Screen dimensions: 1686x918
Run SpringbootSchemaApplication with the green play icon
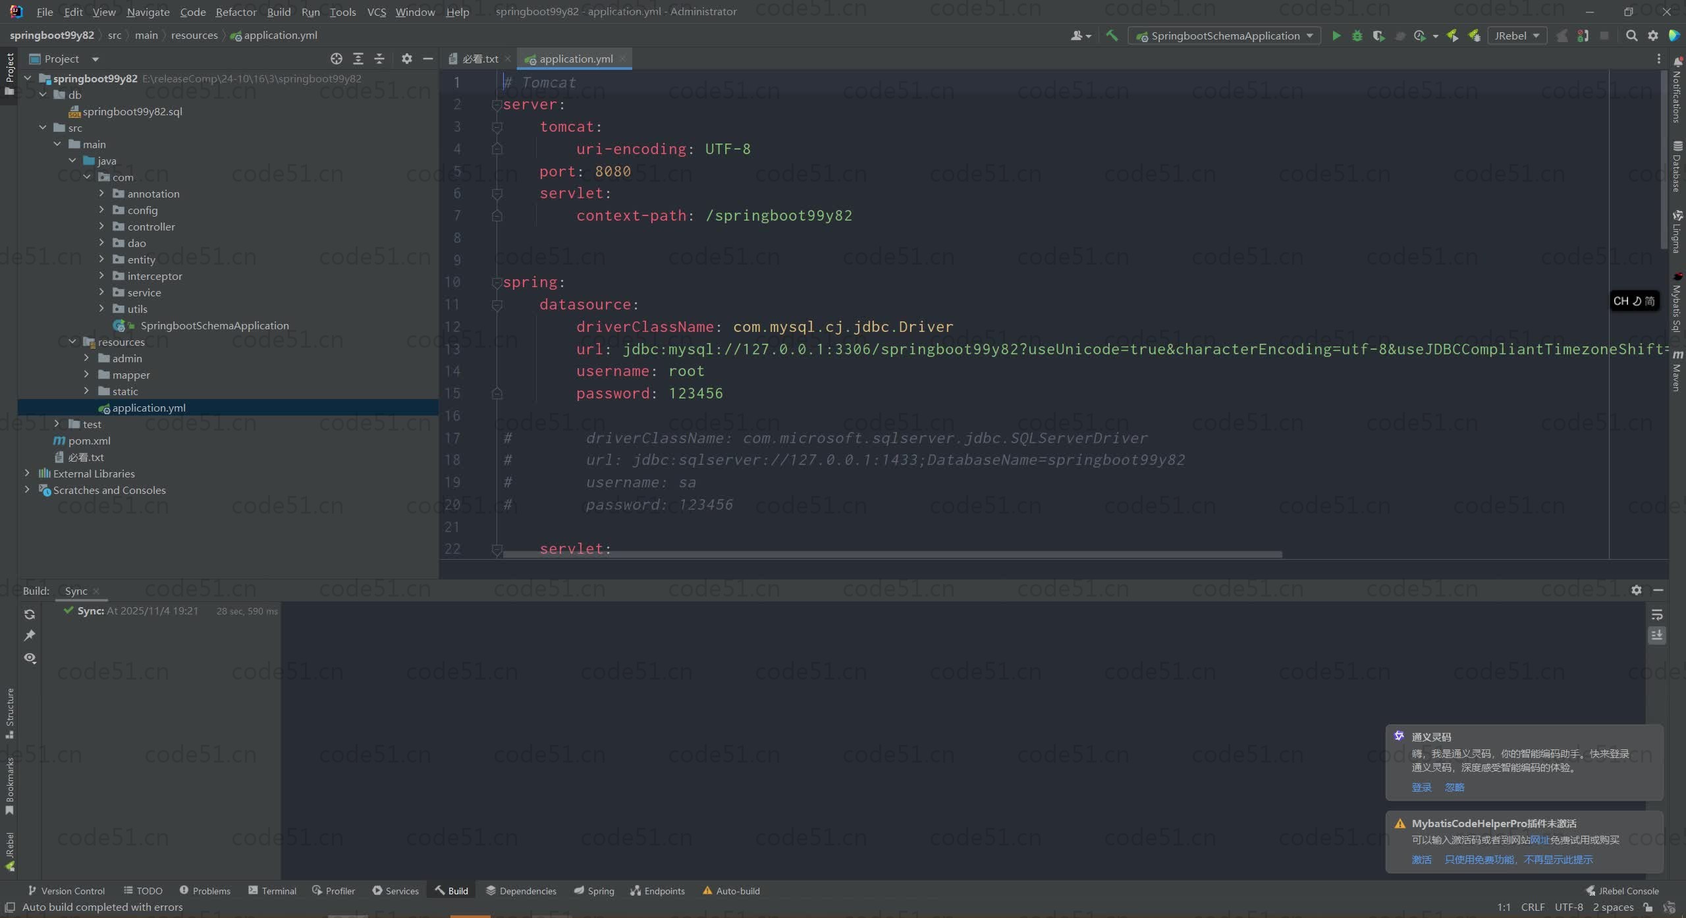point(1336,36)
